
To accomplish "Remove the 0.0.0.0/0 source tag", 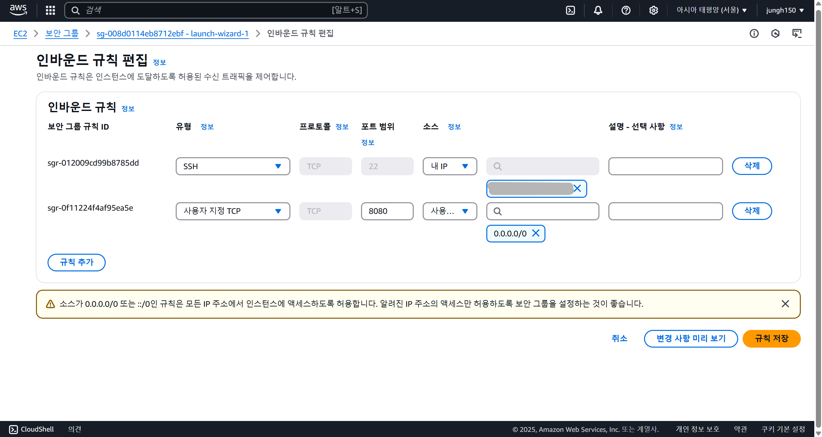I will click(536, 233).
